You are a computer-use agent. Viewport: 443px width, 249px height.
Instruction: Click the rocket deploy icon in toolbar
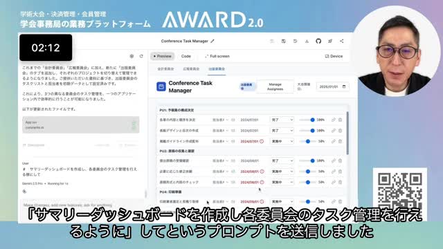click(x=330, y=41)
